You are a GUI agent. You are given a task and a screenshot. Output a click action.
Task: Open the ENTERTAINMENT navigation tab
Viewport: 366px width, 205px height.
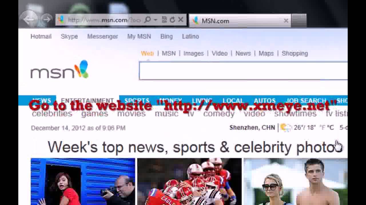pos(87,101)
